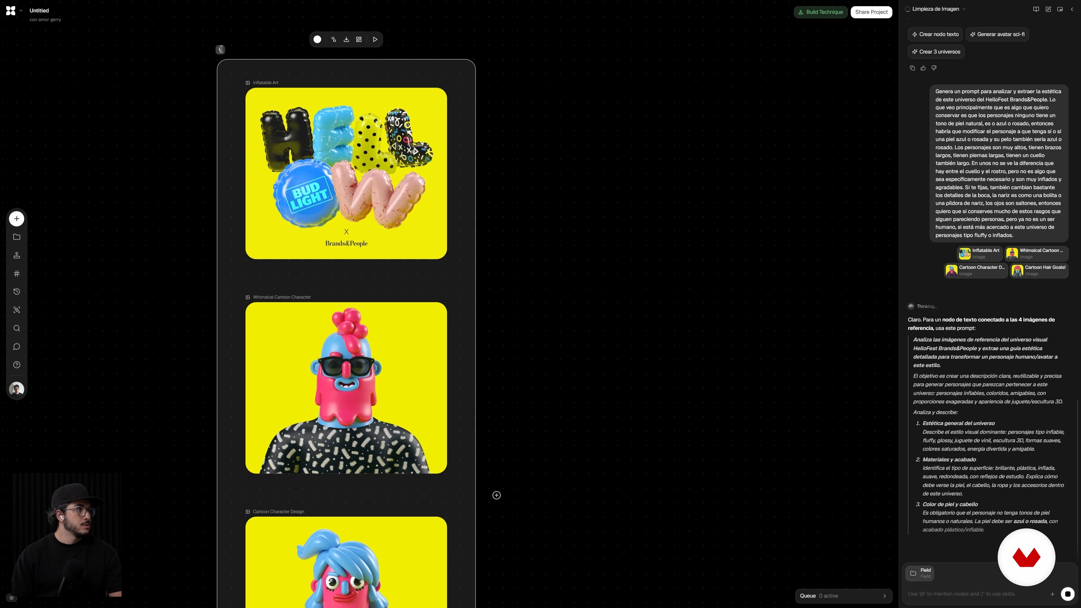This screenshot has width=1081, height=608.
Task: Open the folder icon in left sidebar
Action: (x=17, y=237)
